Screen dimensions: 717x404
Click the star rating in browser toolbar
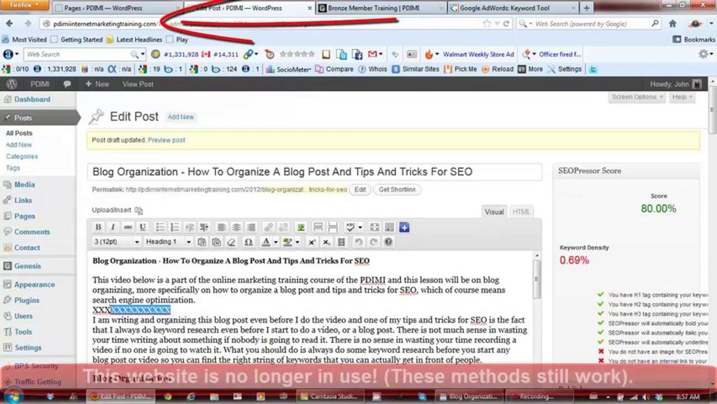coord(297,54)
